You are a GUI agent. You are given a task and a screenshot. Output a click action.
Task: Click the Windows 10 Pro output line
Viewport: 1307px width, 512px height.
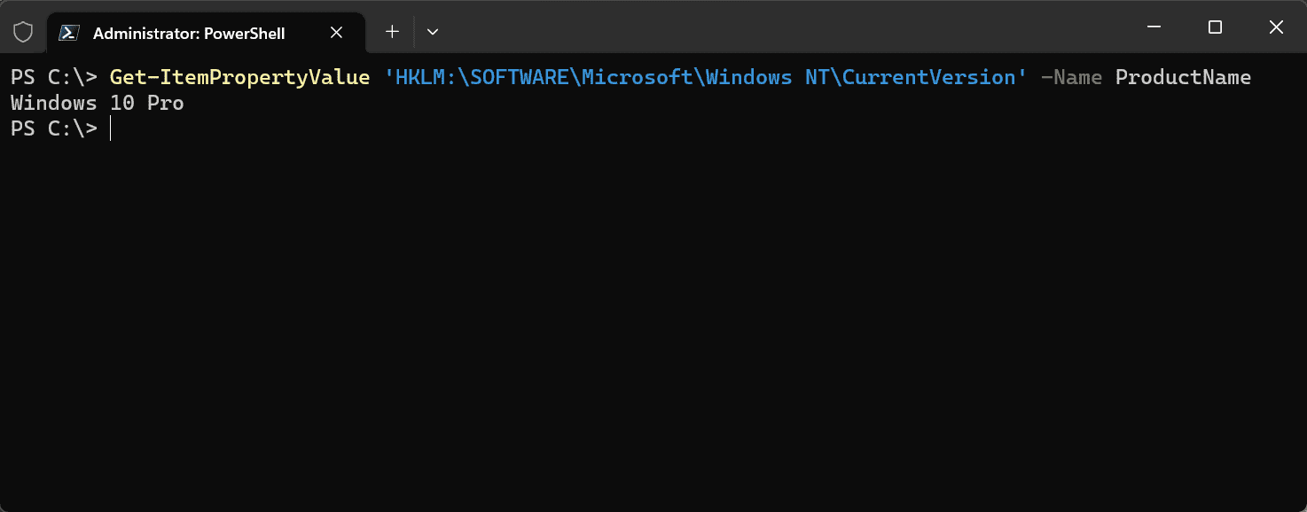tap(96, 103)
